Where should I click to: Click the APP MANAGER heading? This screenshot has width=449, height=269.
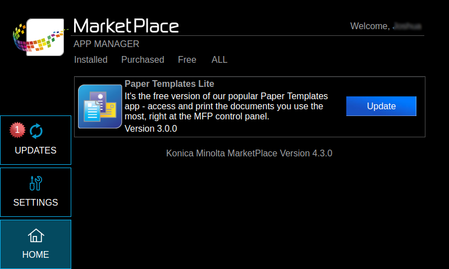pos(106,44)
